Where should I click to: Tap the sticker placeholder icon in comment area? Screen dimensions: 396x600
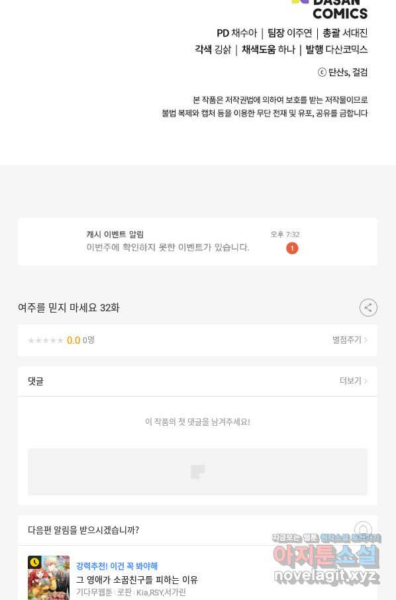click(x=198, y=472)
